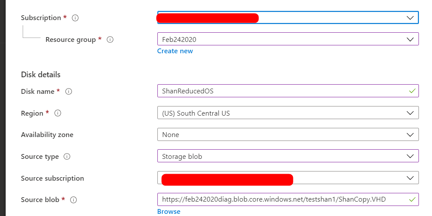432x216 pixels.
Task: Expand the Source subscription dropdown
Action: coord(288,178)
